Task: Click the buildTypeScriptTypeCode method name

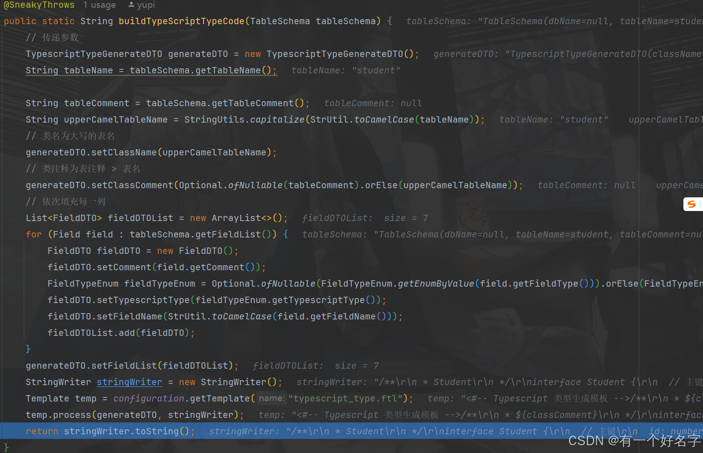Action: tap(182, 21)
